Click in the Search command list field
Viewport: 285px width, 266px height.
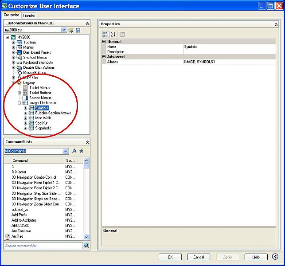click(43, 246)
